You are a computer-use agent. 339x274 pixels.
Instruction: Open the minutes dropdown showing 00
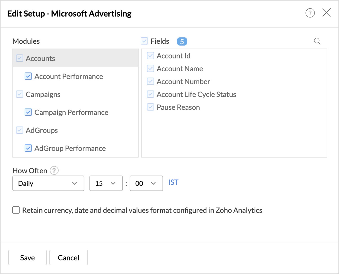click(146, 184)
